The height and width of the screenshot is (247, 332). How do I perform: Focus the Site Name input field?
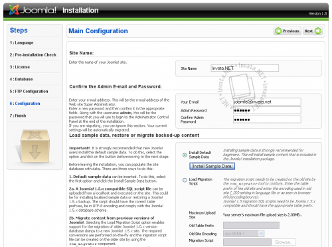[245, 68]
